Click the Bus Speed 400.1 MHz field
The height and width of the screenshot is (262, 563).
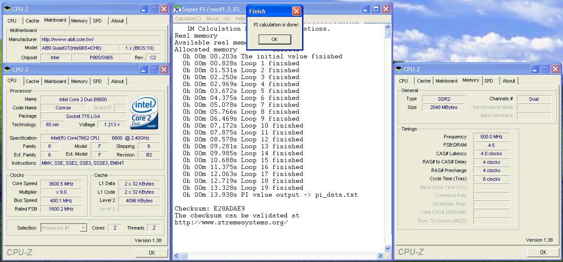point(61,201)
